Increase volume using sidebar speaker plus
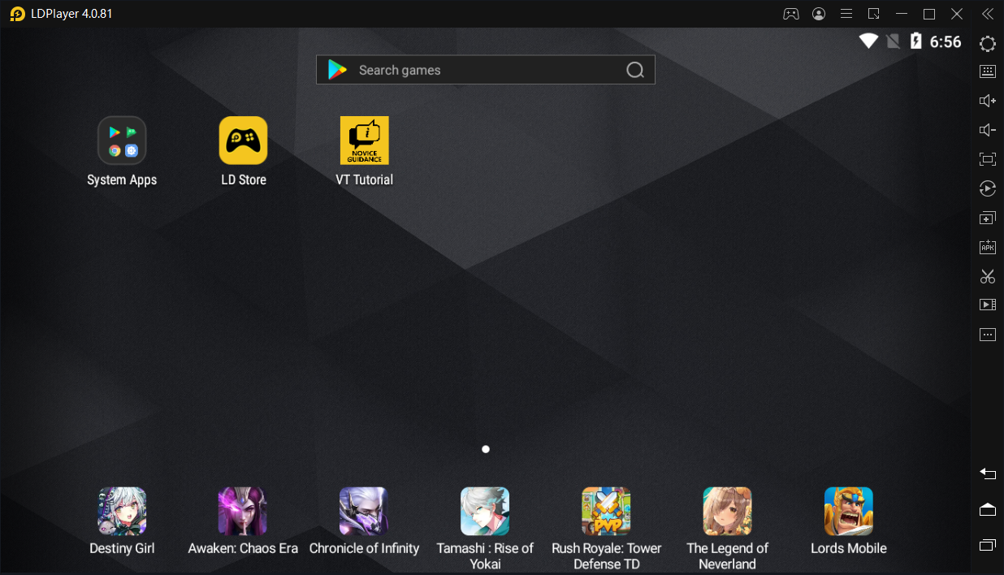 point(988,101)
